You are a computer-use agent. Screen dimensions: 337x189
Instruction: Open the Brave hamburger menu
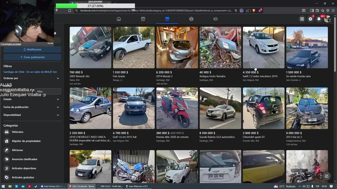tap(333, 10)
